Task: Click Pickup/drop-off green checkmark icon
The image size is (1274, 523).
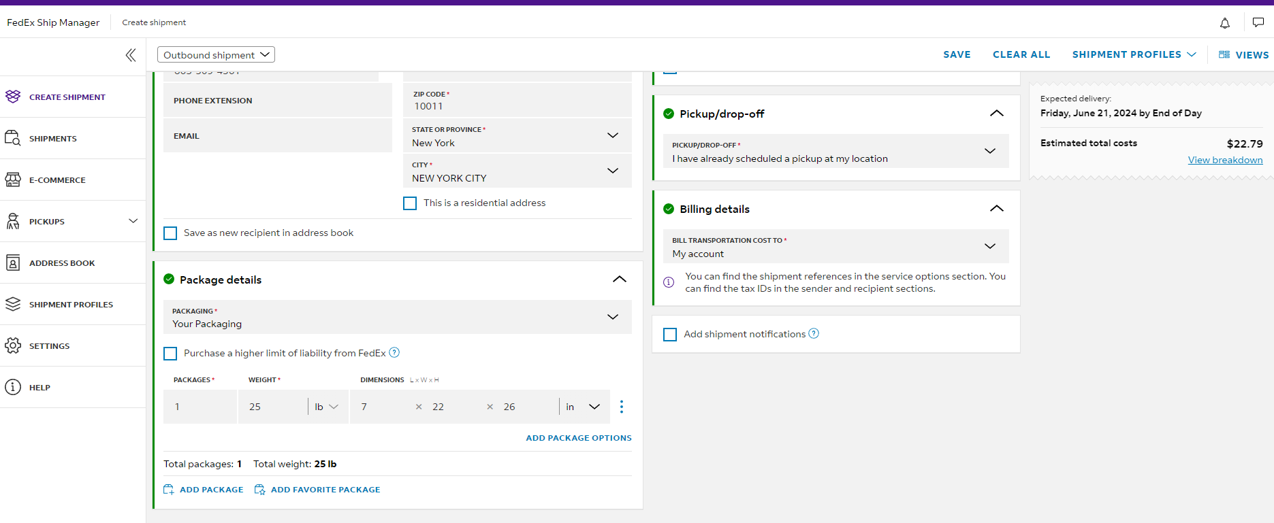Action: (x=669, y=114)
